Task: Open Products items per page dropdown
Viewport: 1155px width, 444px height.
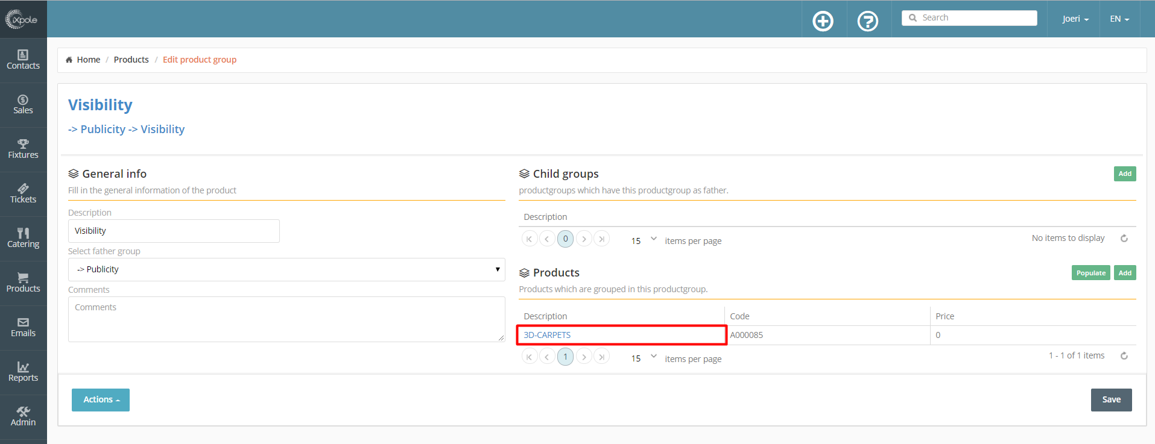Action: pos(644,358)
